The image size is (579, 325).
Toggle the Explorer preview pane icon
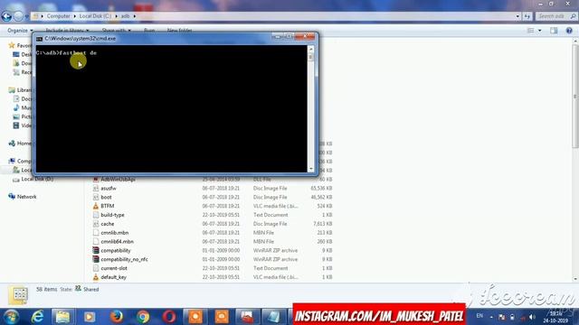554,31
